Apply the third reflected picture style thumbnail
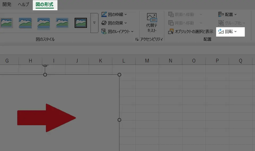 [44, 23]
